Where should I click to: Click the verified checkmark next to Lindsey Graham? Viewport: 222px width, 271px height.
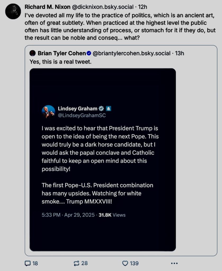[101, 109]
